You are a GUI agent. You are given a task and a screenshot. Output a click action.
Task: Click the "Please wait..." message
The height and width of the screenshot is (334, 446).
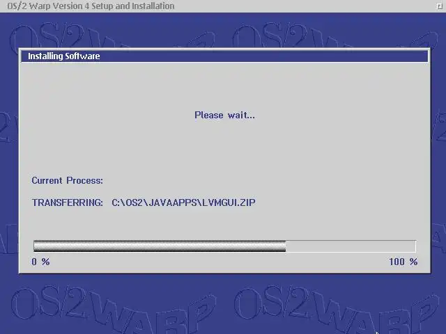pyautogui.click(x=224, y=115)
